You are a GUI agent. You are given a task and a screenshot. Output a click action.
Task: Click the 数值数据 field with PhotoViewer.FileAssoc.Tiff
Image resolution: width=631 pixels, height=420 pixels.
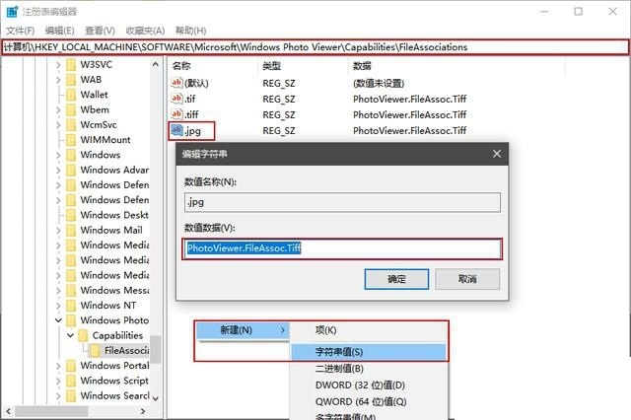(342, 248)
